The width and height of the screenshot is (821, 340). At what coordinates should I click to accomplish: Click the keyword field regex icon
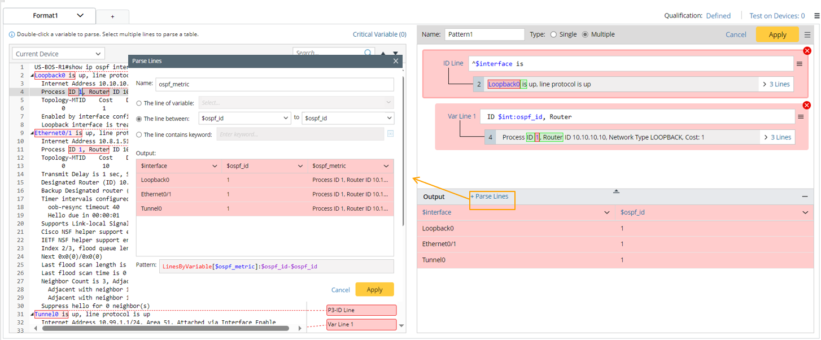coord(390,134)
